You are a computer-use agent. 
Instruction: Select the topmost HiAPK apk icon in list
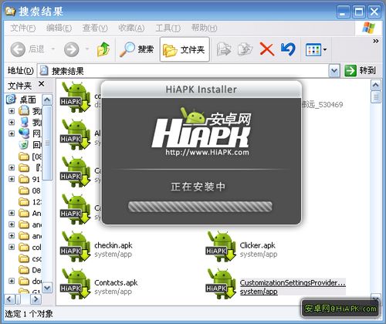tap(75, 97)
